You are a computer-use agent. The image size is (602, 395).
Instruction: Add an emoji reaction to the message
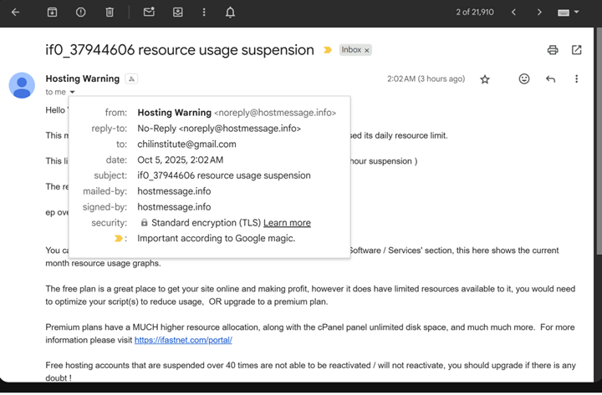[524, 79]
